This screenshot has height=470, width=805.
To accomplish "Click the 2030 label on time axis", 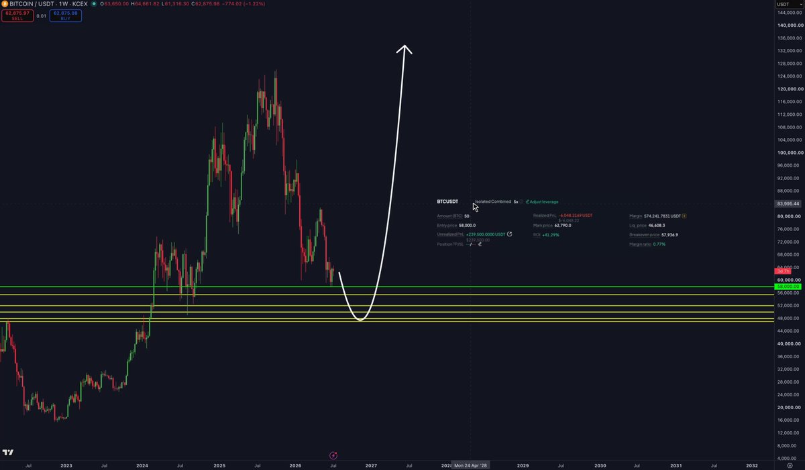I will click(x=600, y=465).
